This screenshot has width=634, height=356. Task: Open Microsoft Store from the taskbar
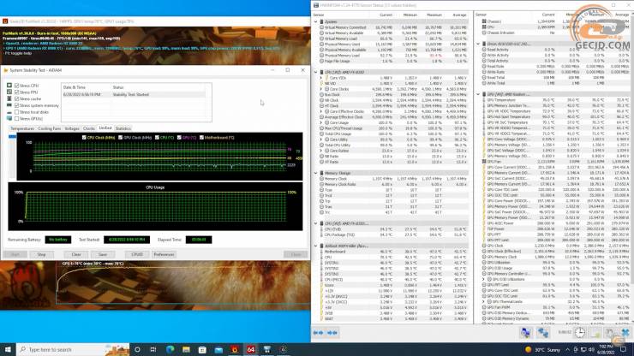202,349
